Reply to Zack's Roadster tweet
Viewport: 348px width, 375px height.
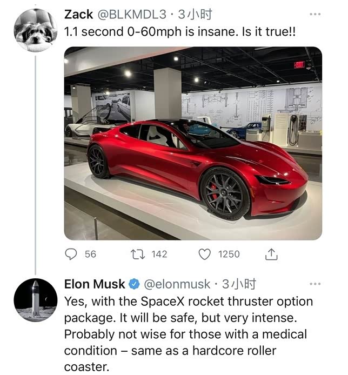[x=71, y=254]
